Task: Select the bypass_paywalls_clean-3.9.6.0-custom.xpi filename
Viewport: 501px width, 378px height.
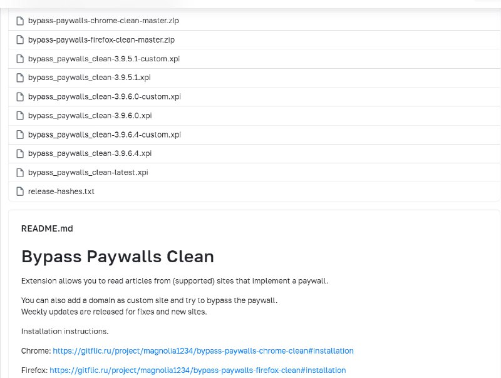Action: 104,96
